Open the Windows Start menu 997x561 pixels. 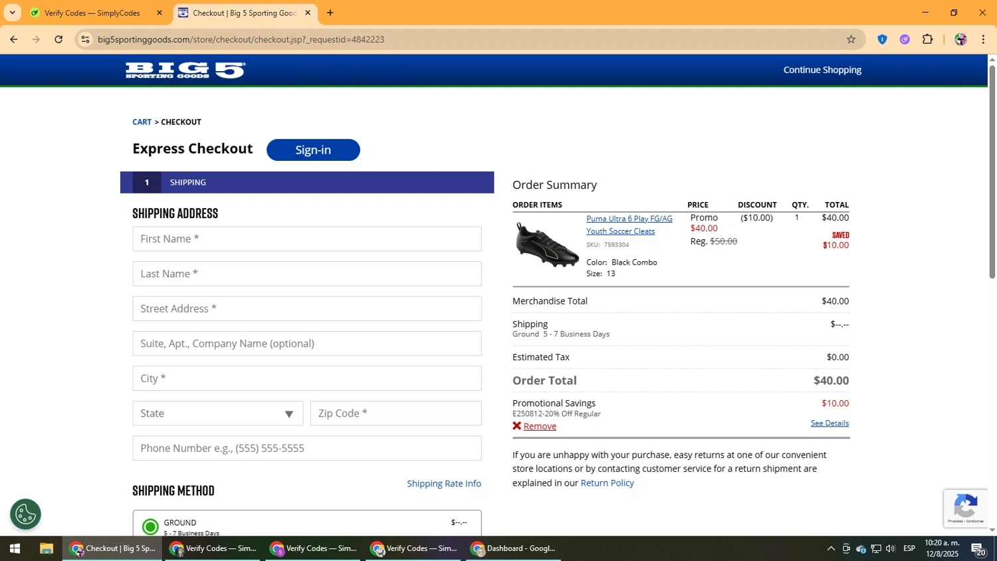15,548
